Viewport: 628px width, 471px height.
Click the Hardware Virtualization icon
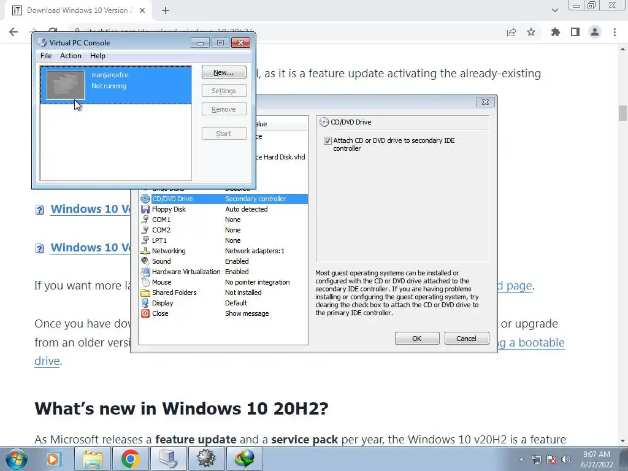[x=145, y=272]
